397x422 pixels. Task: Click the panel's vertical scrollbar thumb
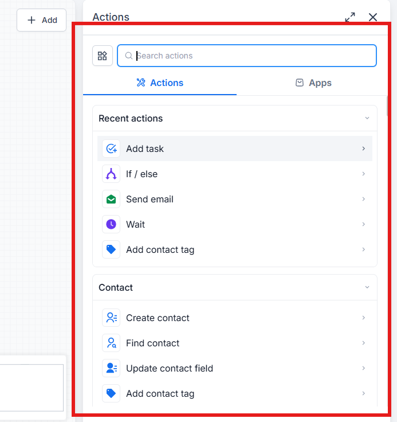tap(387, 106)
